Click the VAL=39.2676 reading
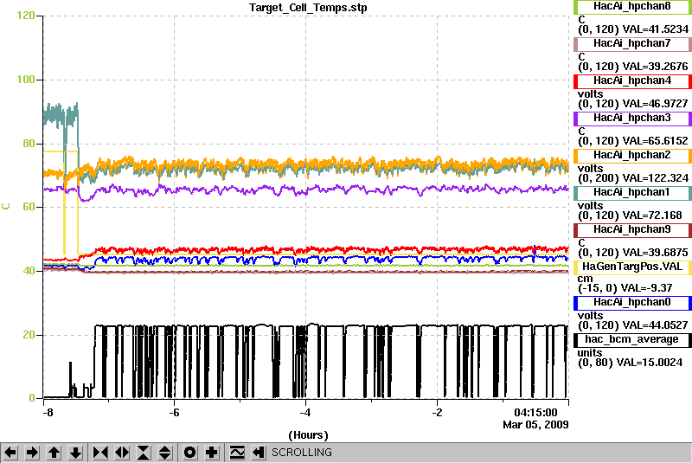The image size is (692, 463). 655,67
